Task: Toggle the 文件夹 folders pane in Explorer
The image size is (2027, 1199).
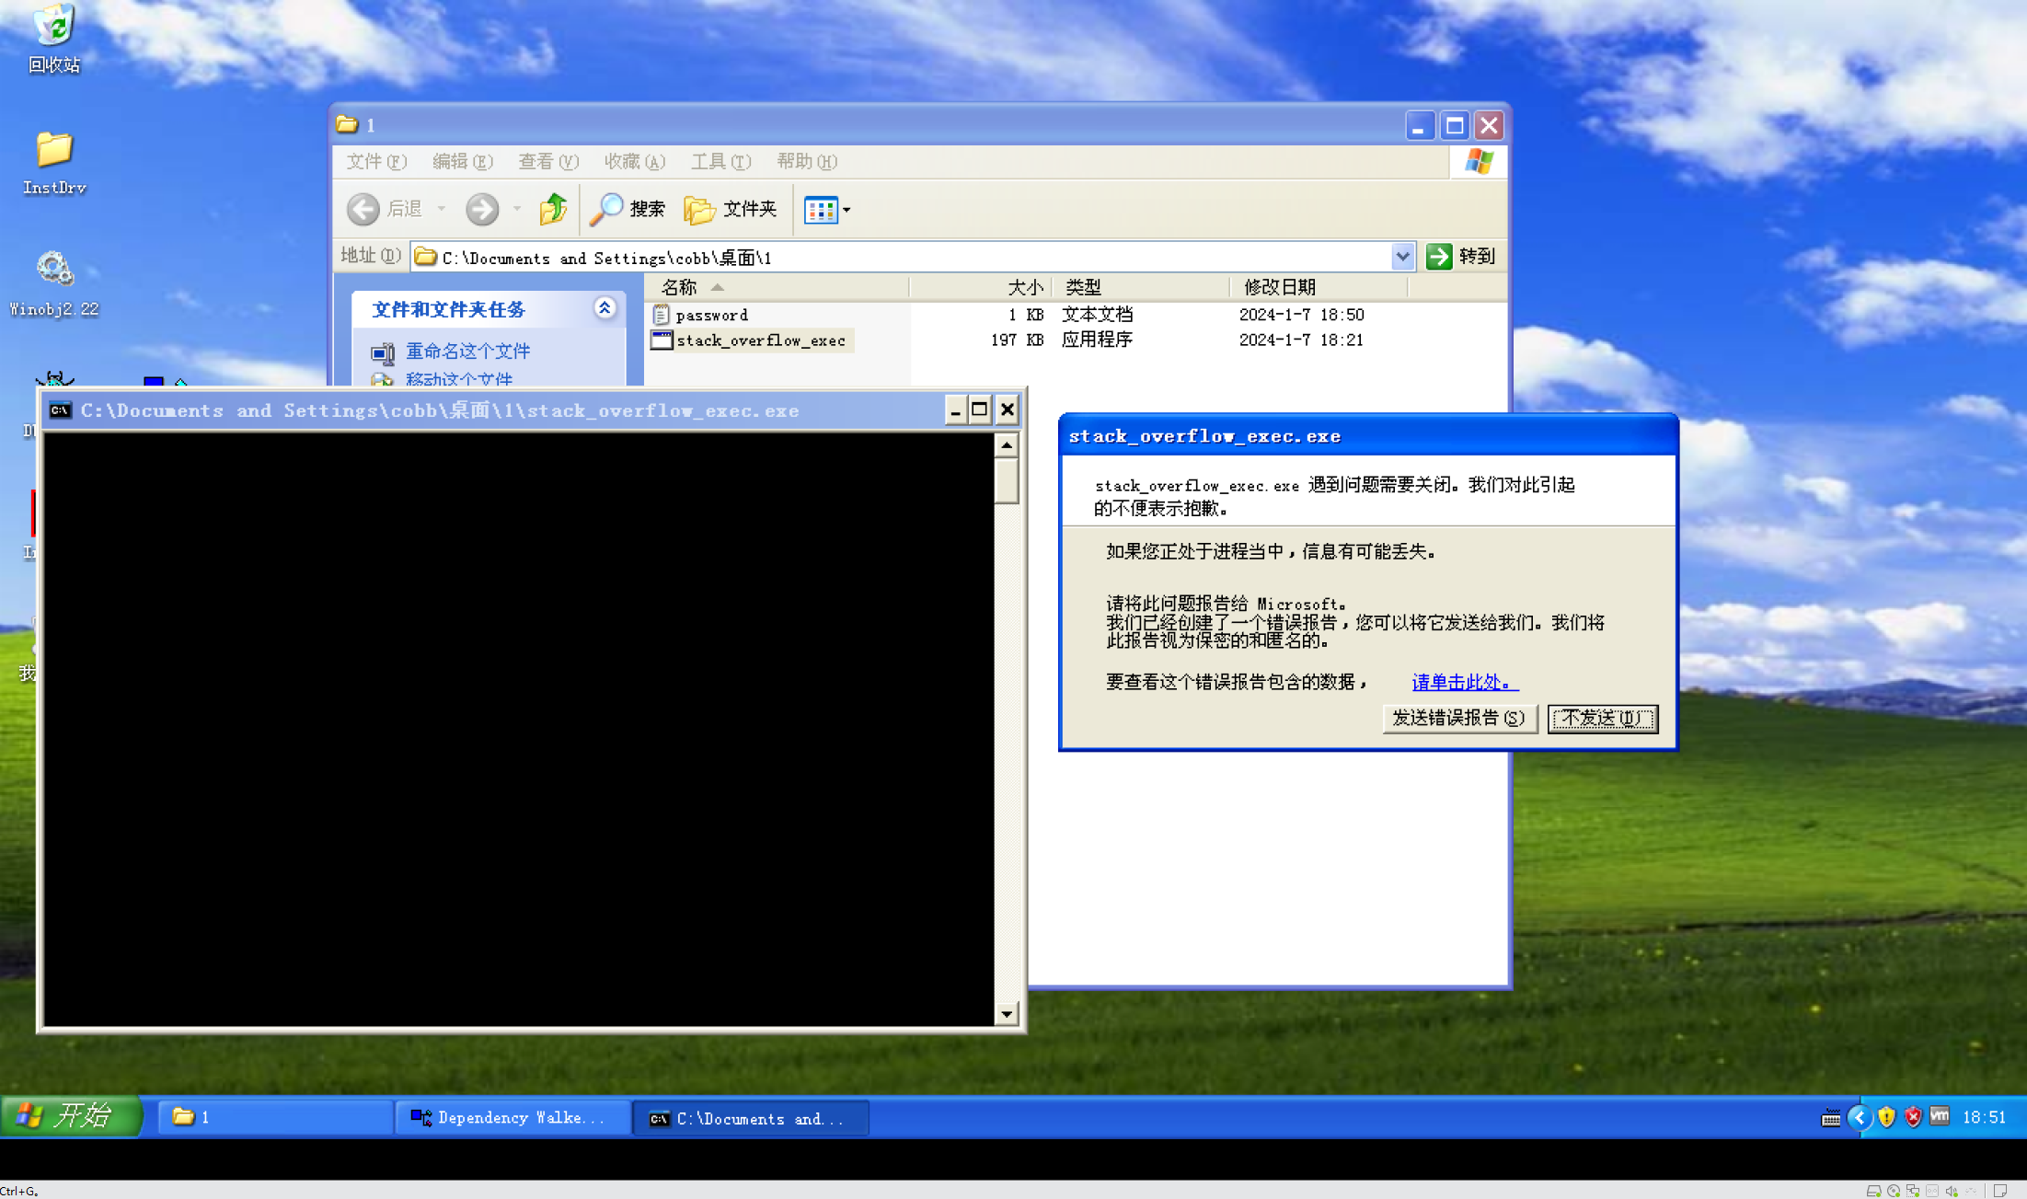Action: point(731,209)
